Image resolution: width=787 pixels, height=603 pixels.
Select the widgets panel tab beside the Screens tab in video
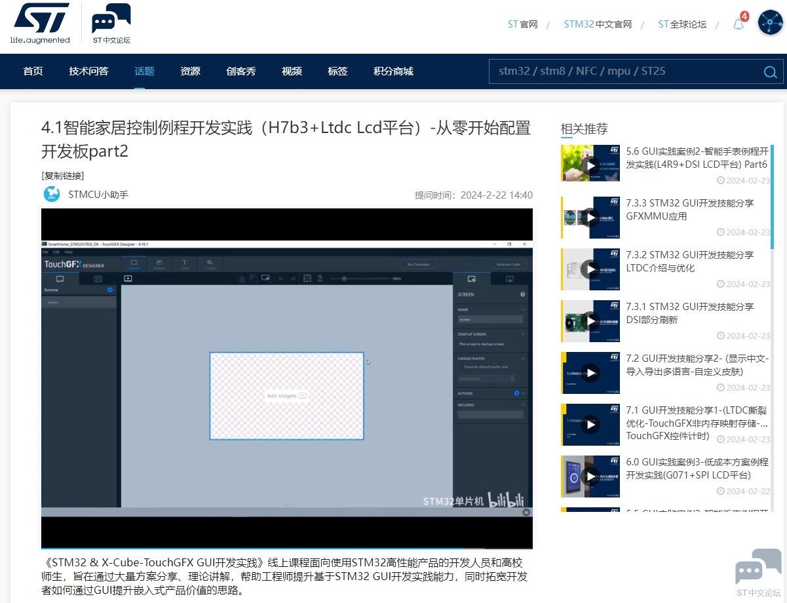point(98,279)
